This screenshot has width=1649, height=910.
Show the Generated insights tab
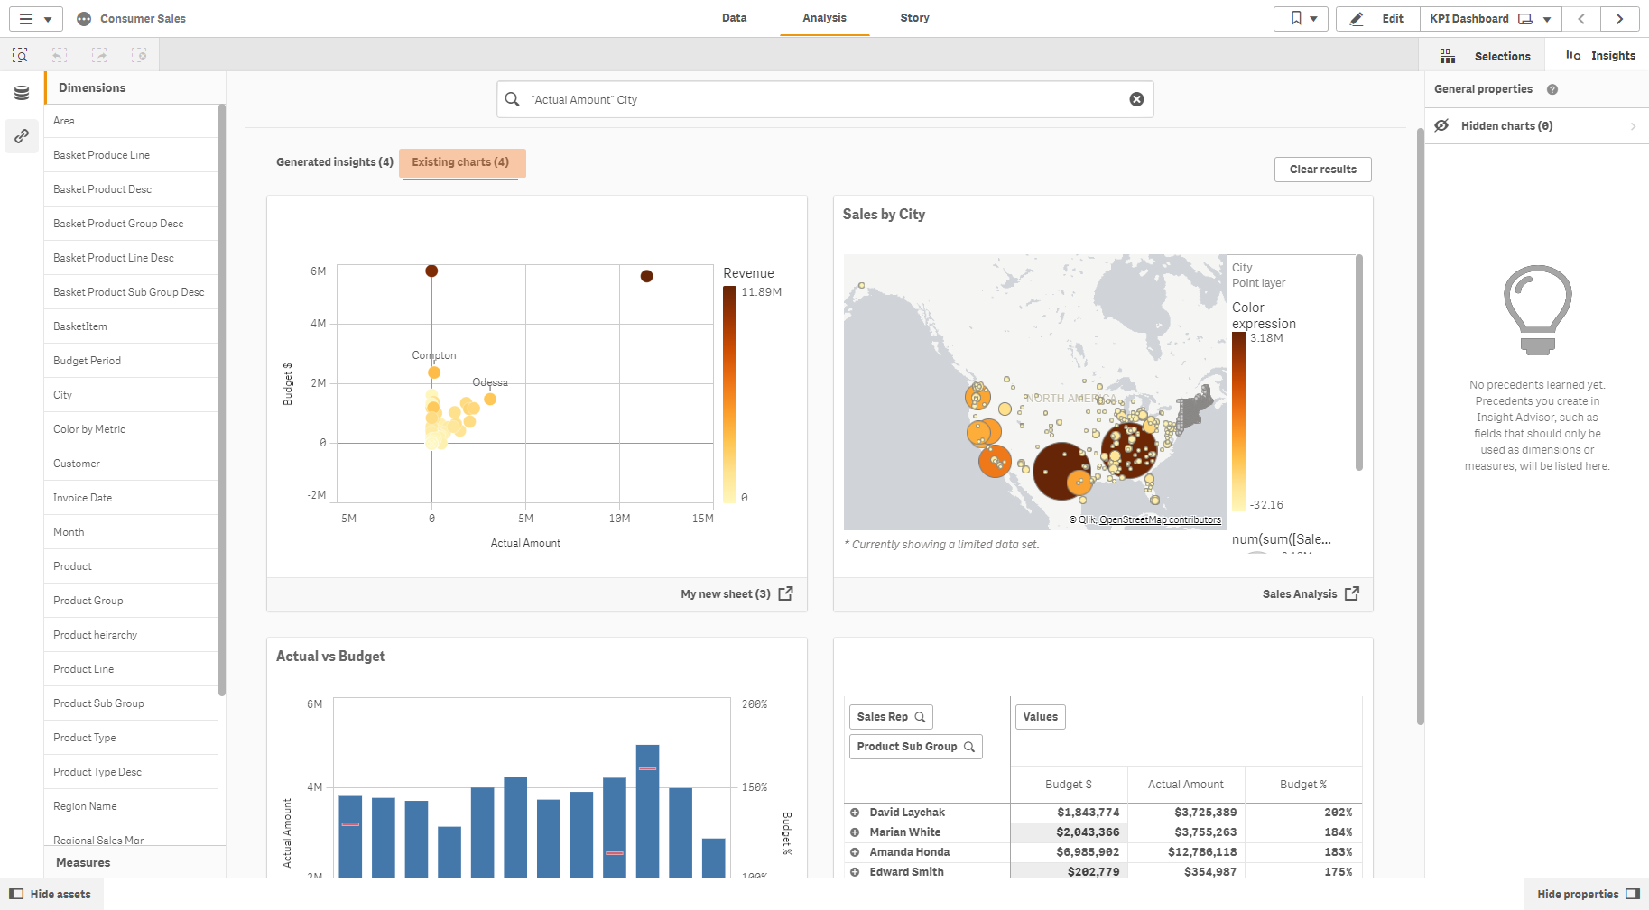pos(334,162)
